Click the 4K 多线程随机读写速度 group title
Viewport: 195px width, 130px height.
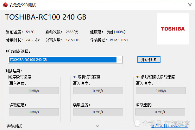tap(155, 77)
